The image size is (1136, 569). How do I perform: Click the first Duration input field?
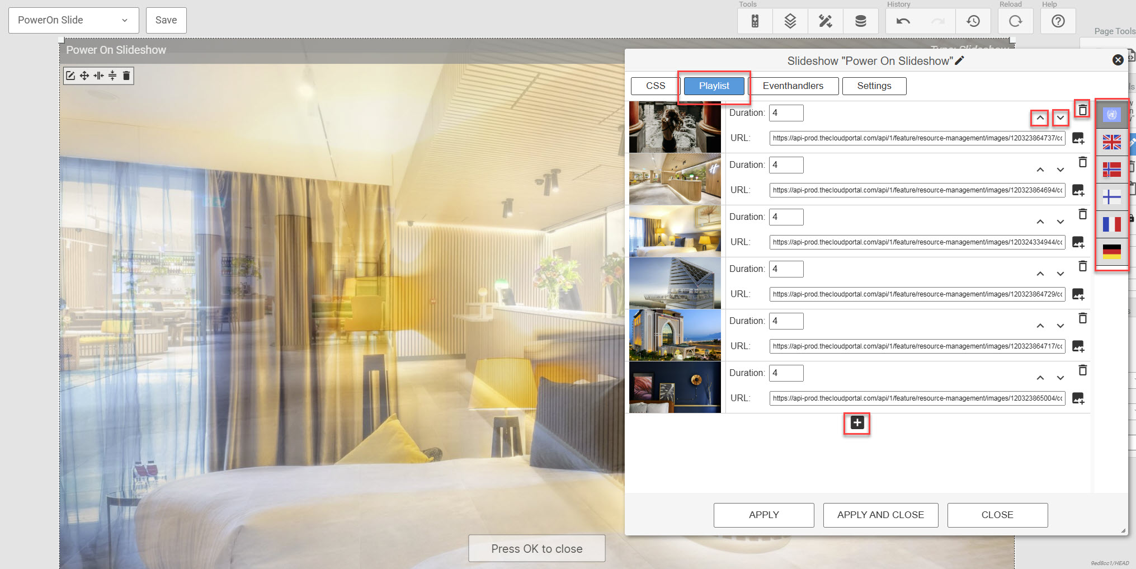coord(786,112)
